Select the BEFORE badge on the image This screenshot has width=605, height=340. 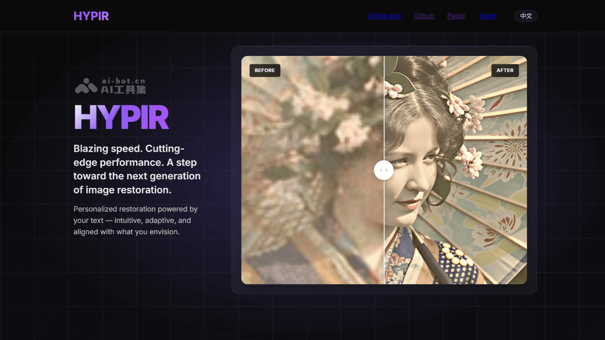(265, 71)
